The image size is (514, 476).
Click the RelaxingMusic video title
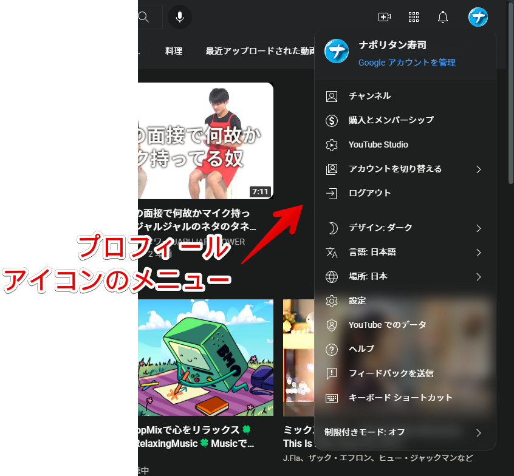click(196, 437)
